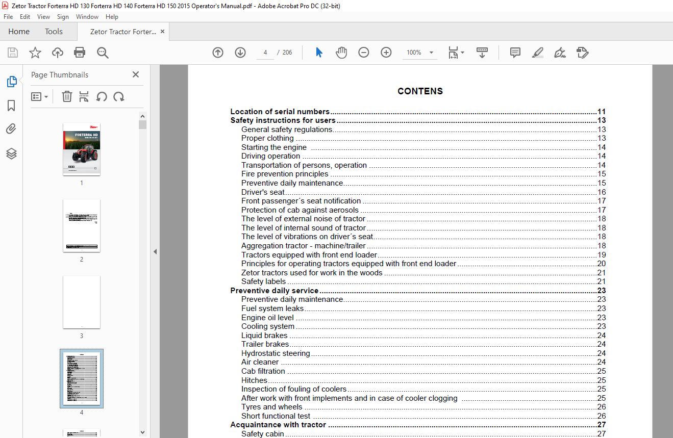Select page 1 cover thumbnail
The height and width of the screenshot is (438, 673).
click(82, 149)
